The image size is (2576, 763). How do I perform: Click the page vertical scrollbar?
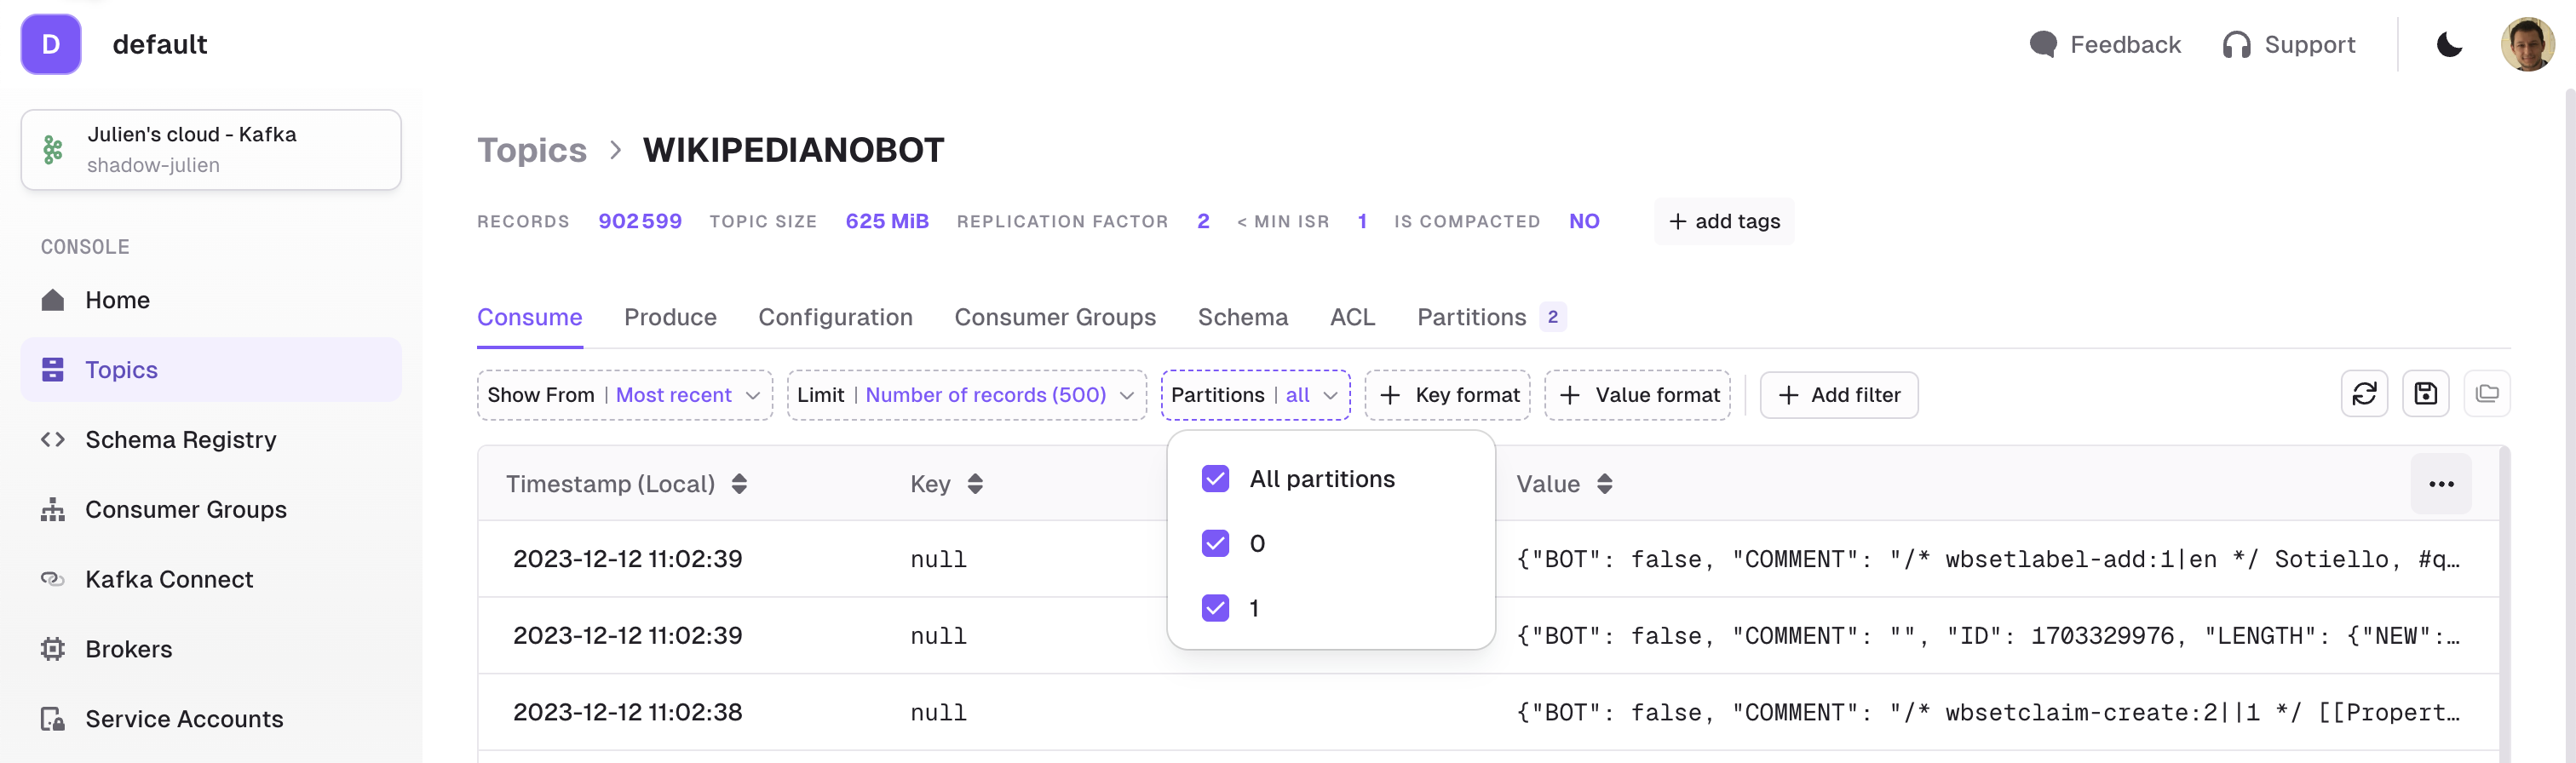tap(2569, 425)
